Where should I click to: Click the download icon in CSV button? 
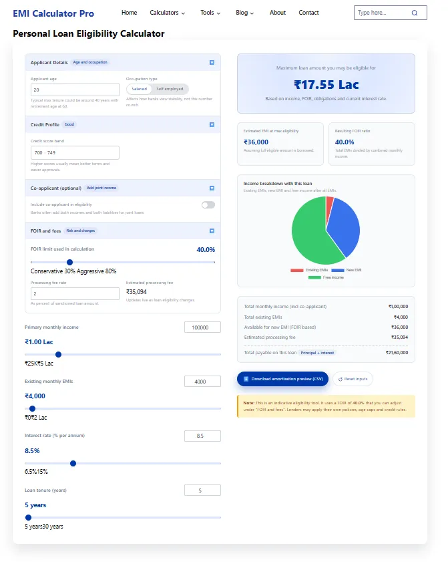246,379
